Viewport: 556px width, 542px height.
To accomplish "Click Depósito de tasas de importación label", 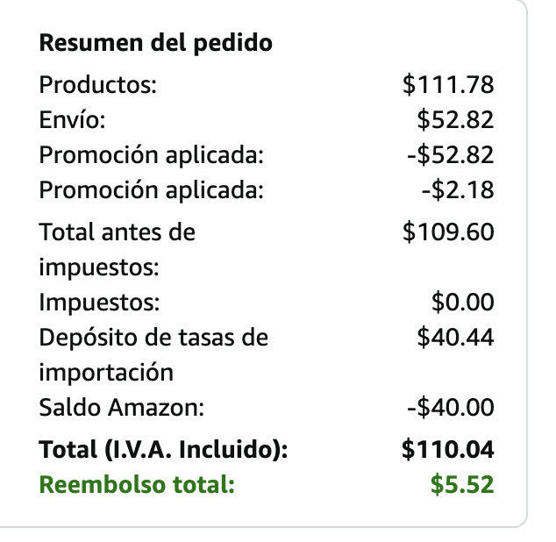I will pos(153,354).
